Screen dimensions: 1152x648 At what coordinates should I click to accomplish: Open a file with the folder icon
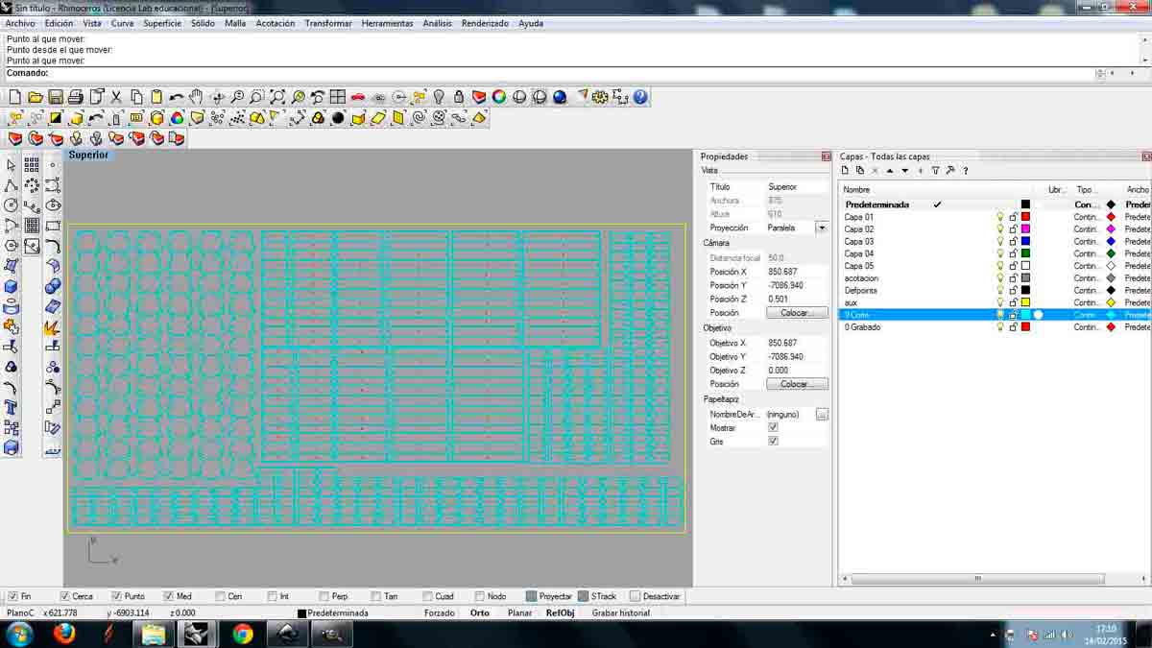tap(35, 97)
